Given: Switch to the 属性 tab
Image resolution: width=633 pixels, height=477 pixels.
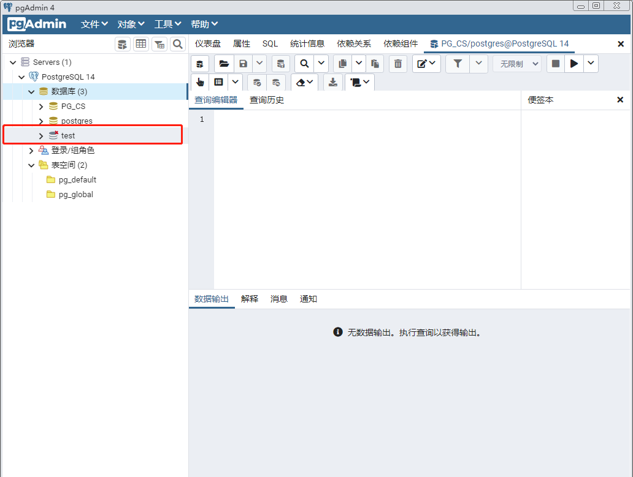Looking at the screenshot, I should click(x=242, y=43).
